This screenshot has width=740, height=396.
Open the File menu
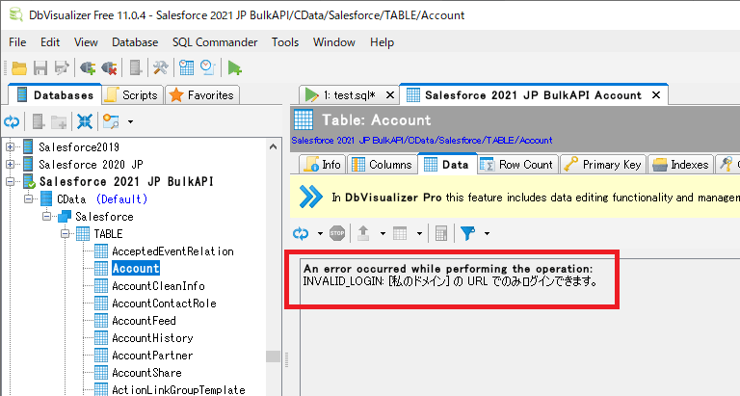click(x=17, y=42)
